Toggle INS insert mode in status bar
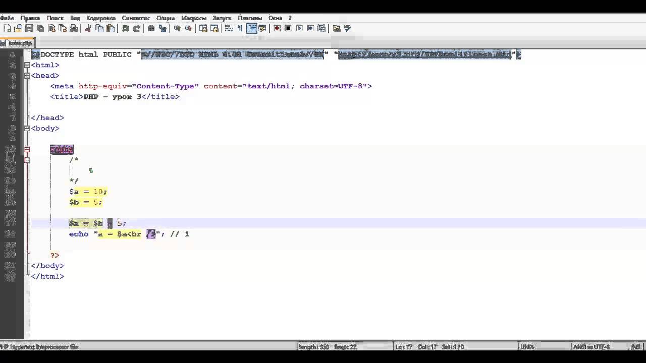646x363 pixels. pos(636,347)
